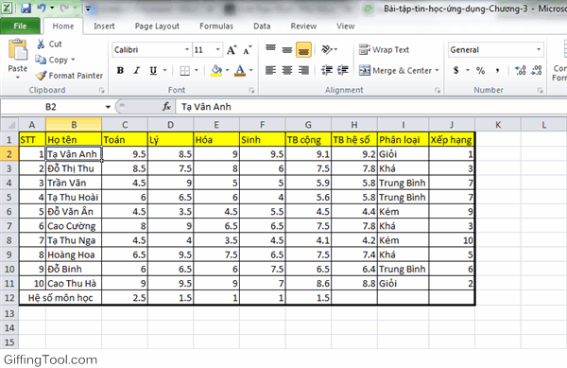Switch to the Insert tab
This screenshot has height=368, width=567.
104,26
